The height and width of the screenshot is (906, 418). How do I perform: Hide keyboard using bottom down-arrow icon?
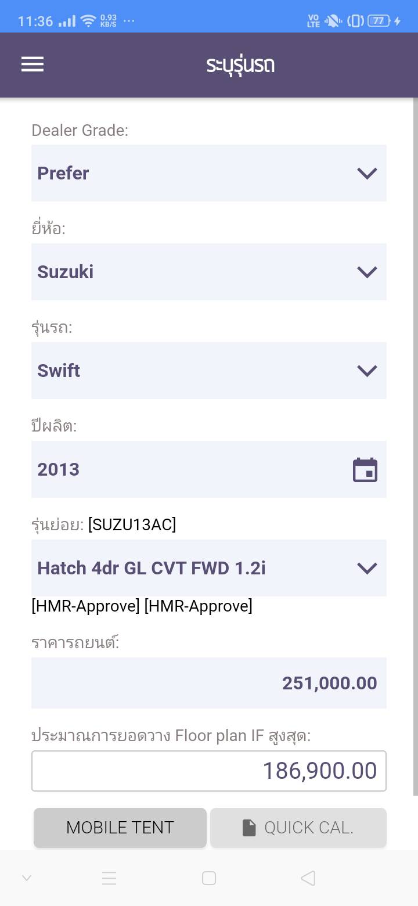27,878
